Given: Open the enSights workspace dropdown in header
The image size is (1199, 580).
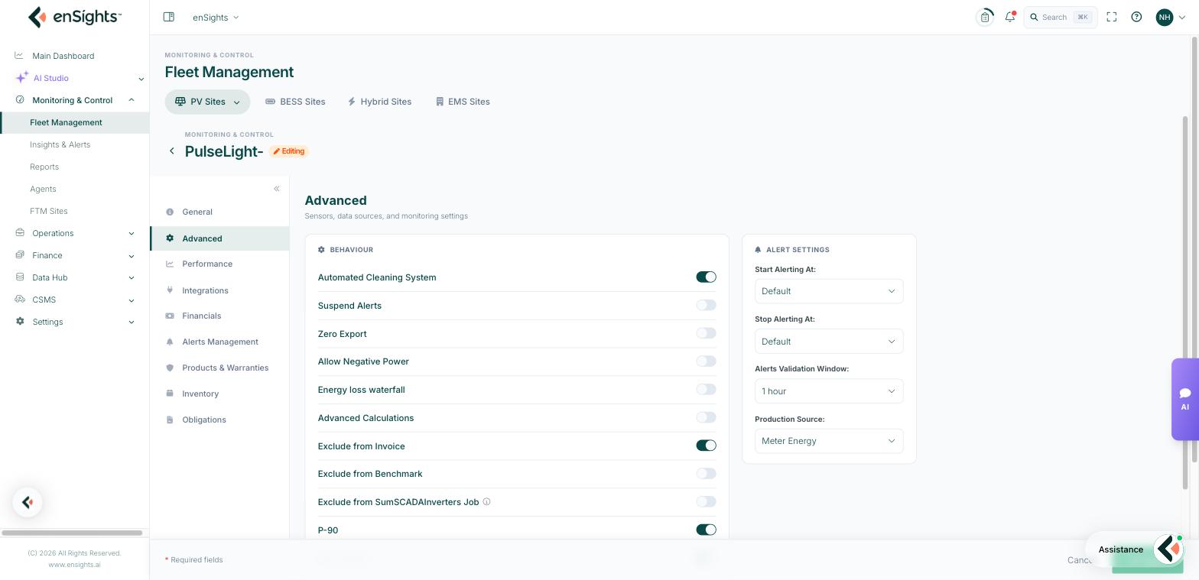Looking at the screenshot, I should coord(216,17).
